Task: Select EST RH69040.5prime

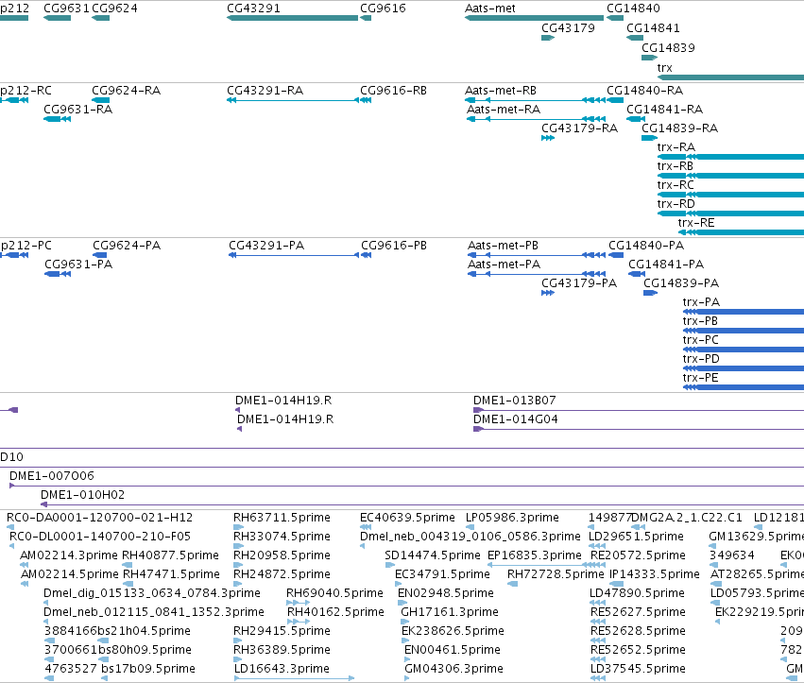Action: (x=334, y=593)
